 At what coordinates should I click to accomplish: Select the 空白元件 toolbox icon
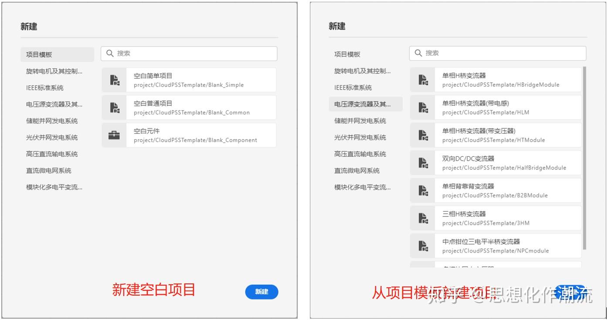click(x=114, y=135)
